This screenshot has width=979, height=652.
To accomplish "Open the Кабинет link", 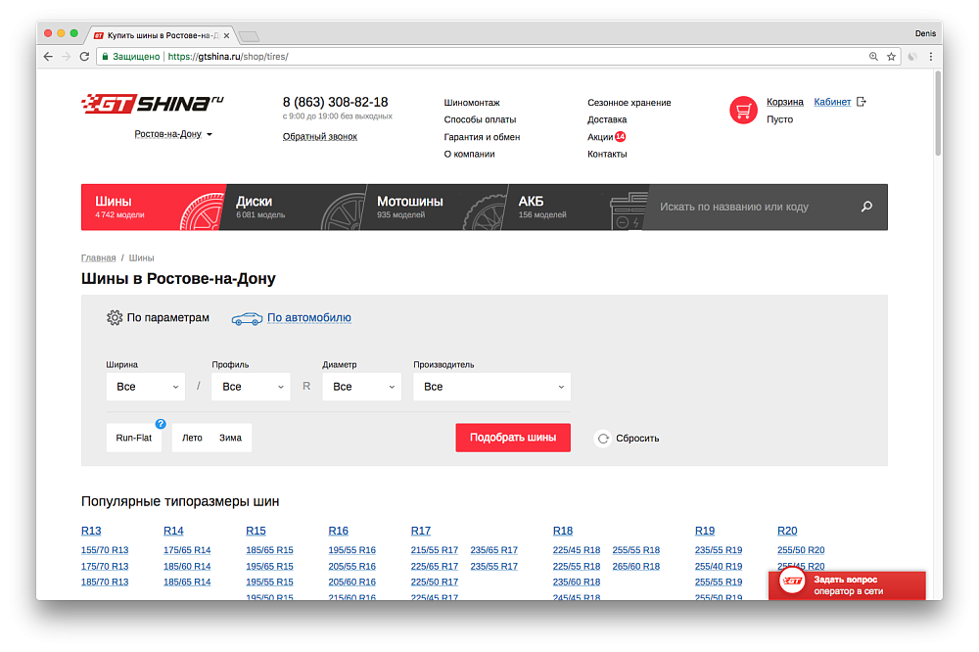I will (832, 102).
